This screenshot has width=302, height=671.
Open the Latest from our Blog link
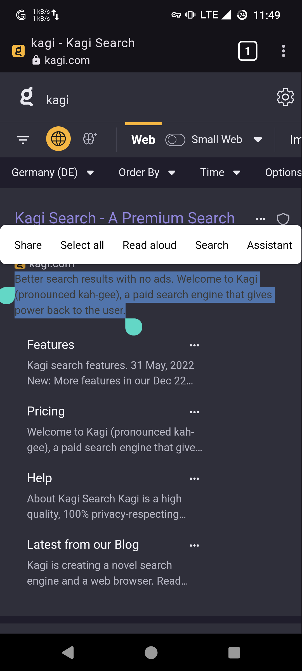(83, 545)
